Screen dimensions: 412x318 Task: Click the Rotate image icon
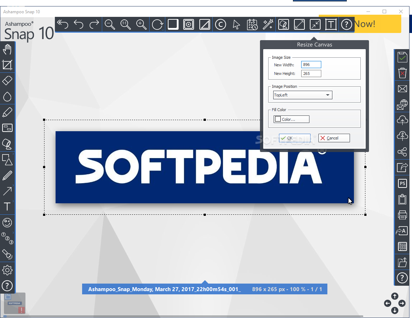(x=157, y=25)
